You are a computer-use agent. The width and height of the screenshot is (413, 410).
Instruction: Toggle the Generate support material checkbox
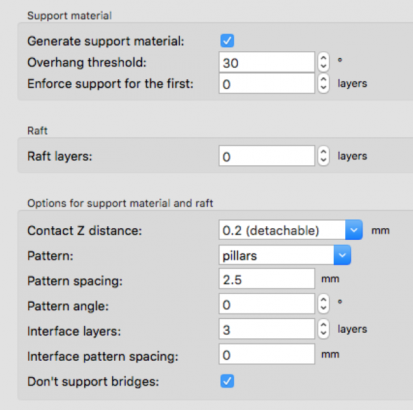point(227,41)
